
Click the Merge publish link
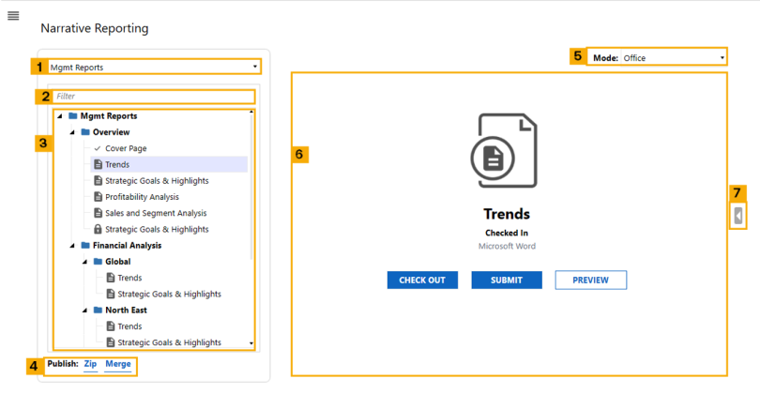118,364
